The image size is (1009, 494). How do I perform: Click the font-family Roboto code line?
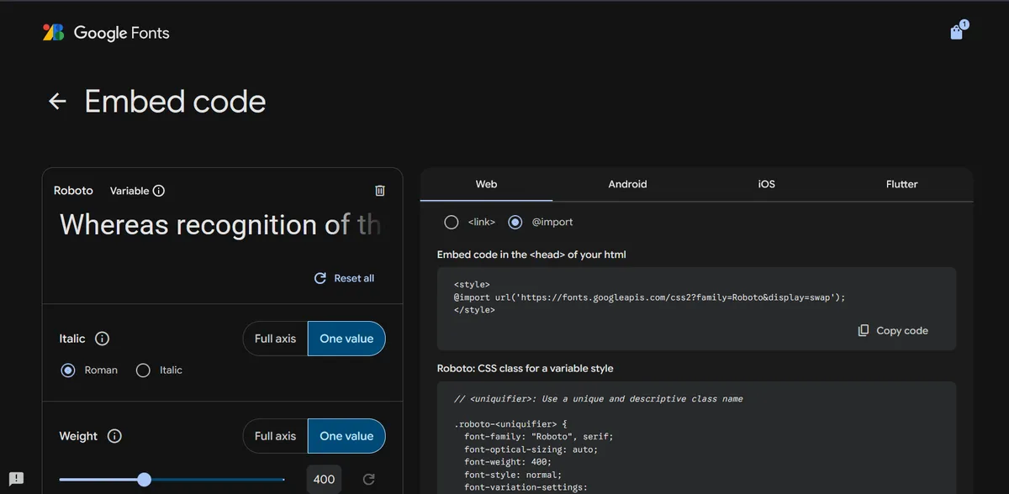click(x=539, y=437)
